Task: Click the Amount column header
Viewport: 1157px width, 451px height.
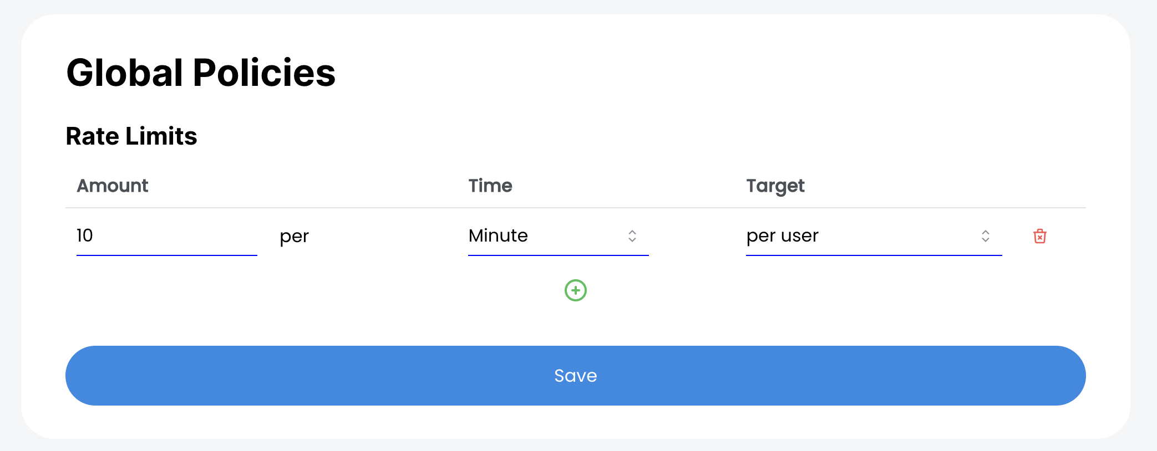Action: click(x=113, y=186)
